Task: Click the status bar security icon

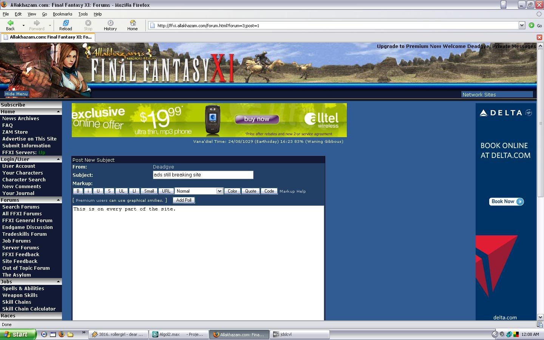Action: [x=539, y=325]
